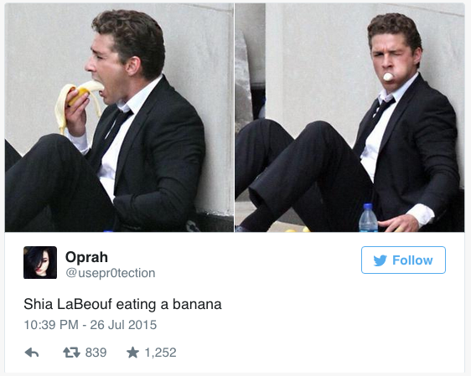Open the Oprah display name profile link

click(86, 257)
